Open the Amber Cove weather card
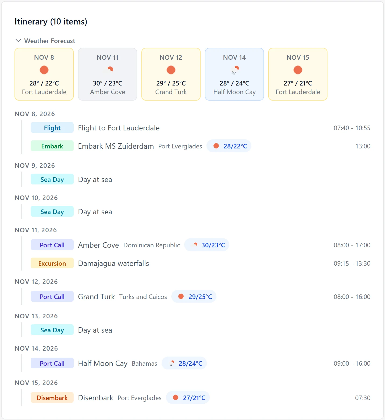The width and height of the screenshot is (385, 420). pos(108,74)
